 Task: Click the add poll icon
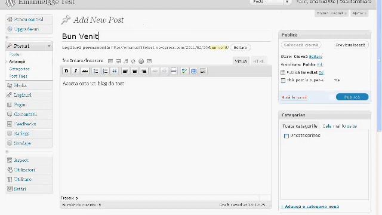coord(141,61)
